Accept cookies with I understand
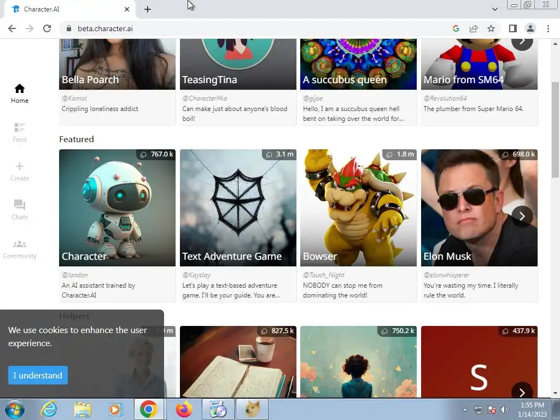Screen dimensions: 560x420 (38, 375)
